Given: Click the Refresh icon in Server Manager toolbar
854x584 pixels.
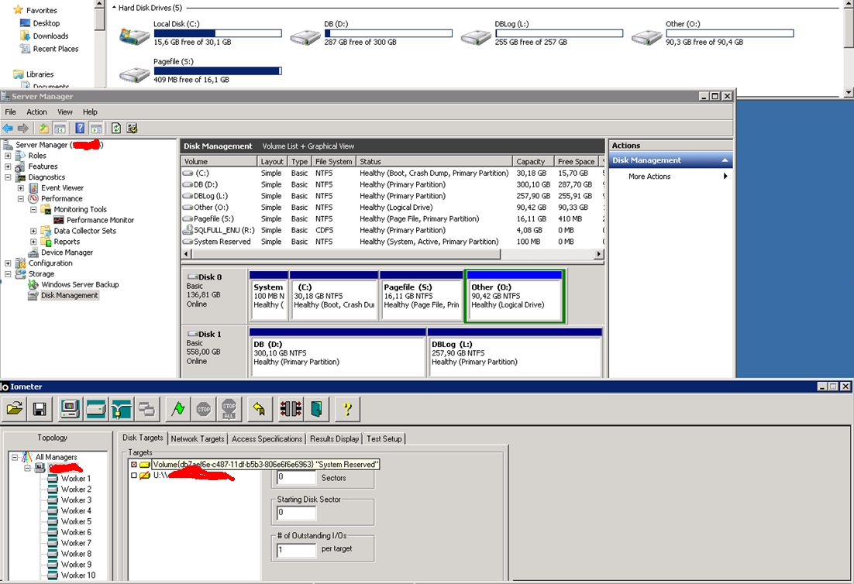Looking at the screenshot, I should (116, 128).
